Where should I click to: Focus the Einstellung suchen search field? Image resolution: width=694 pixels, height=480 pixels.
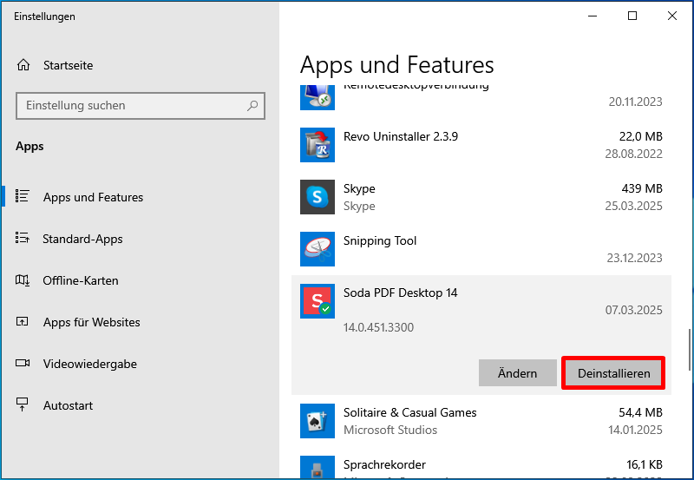130,106
